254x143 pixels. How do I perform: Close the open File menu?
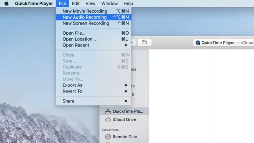coord(62,3)
